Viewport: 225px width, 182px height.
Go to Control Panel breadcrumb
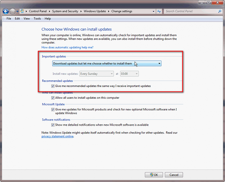click(38, 11)
